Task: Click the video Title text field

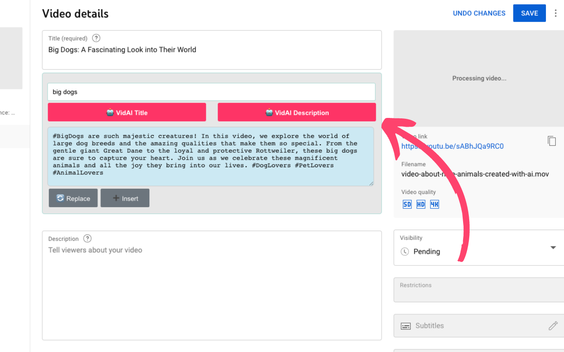Action: (x=211, y=50)
